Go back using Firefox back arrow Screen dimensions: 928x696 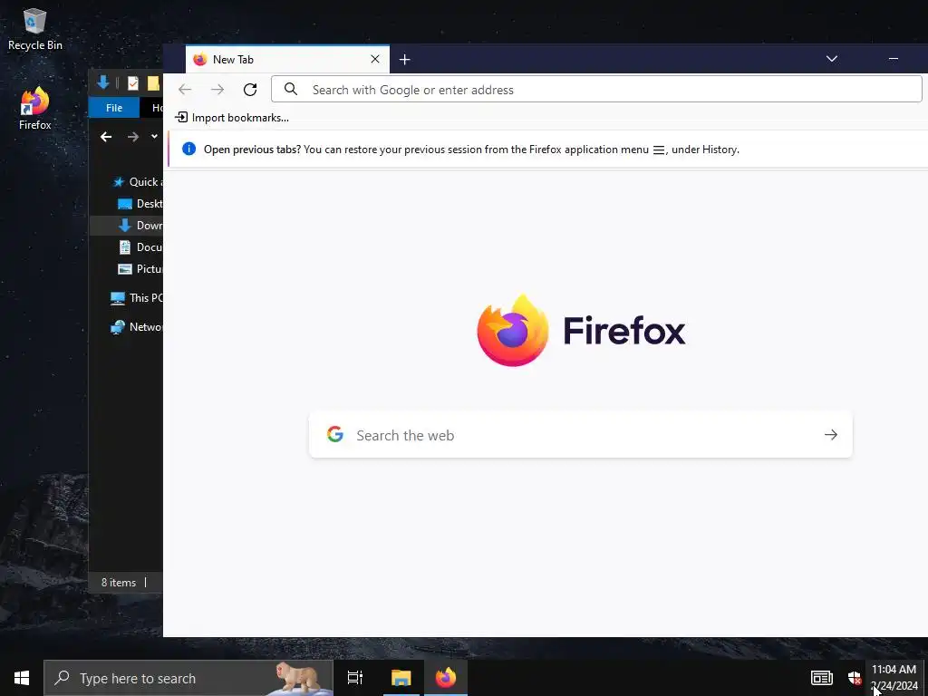click(x=185, y=90)
